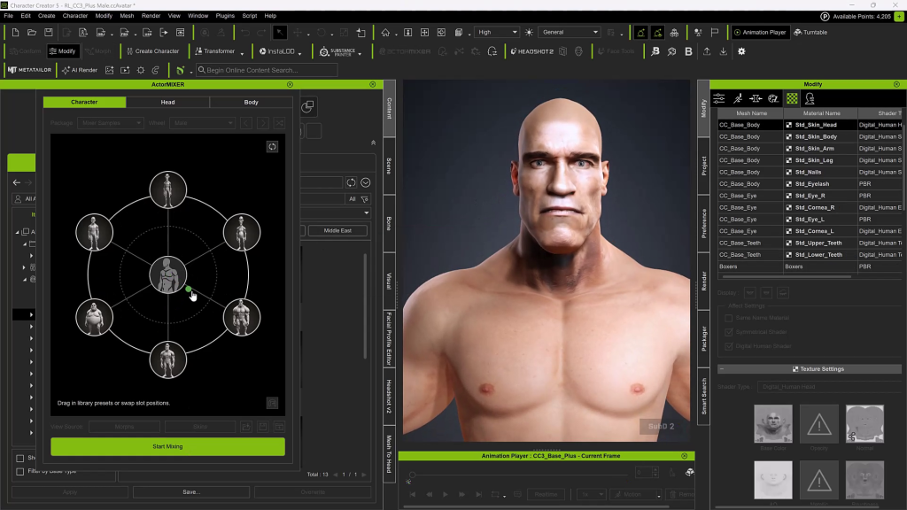Enable the Same Name Material checkbox
The width and height of the screenshot is (907, 510).
[729, 318]
